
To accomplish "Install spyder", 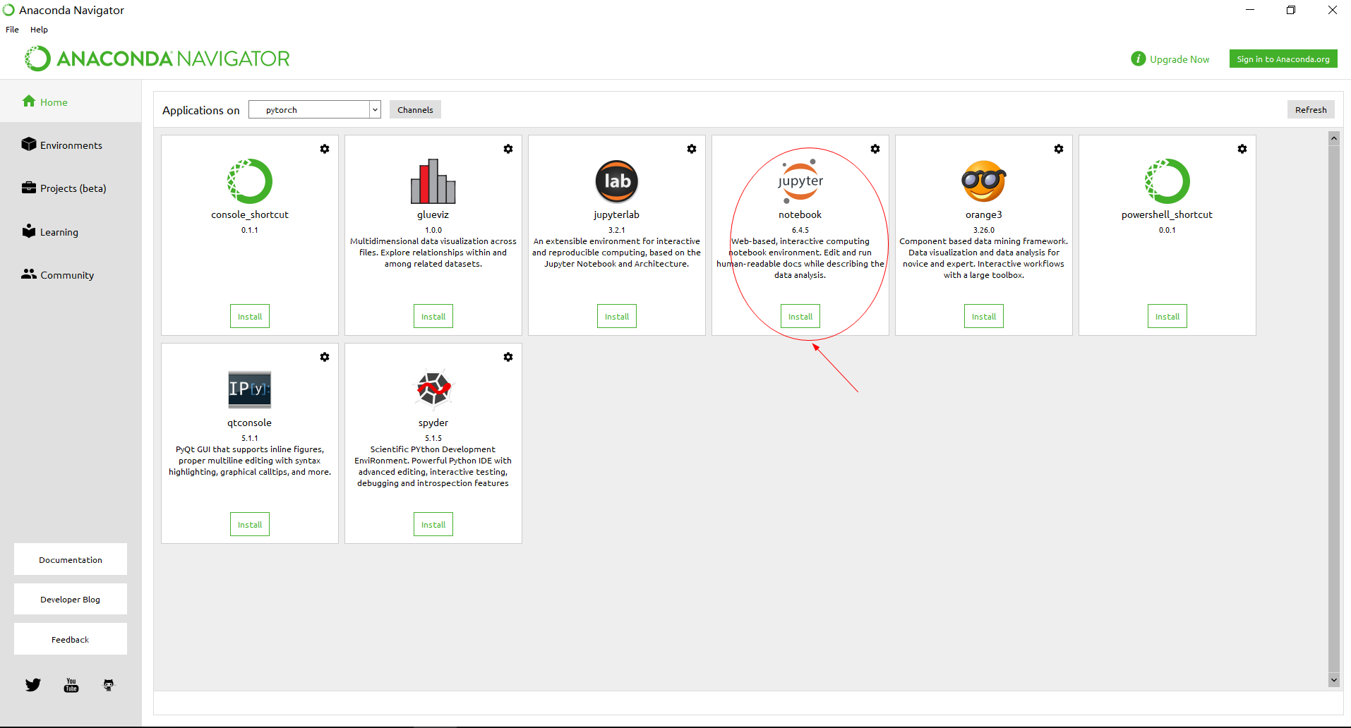I will click(x=433, y=524).
